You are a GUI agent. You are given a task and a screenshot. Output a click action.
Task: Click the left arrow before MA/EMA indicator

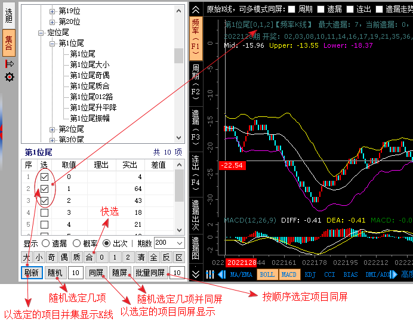point(221,274)
